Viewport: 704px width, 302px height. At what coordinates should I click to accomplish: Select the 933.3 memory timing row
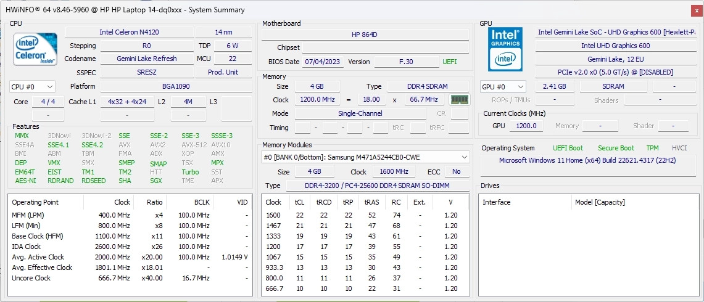click(366, 267)
